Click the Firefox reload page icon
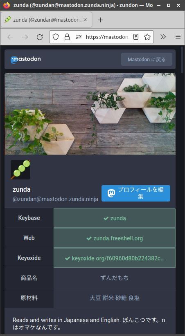 (x=40, y=37)
